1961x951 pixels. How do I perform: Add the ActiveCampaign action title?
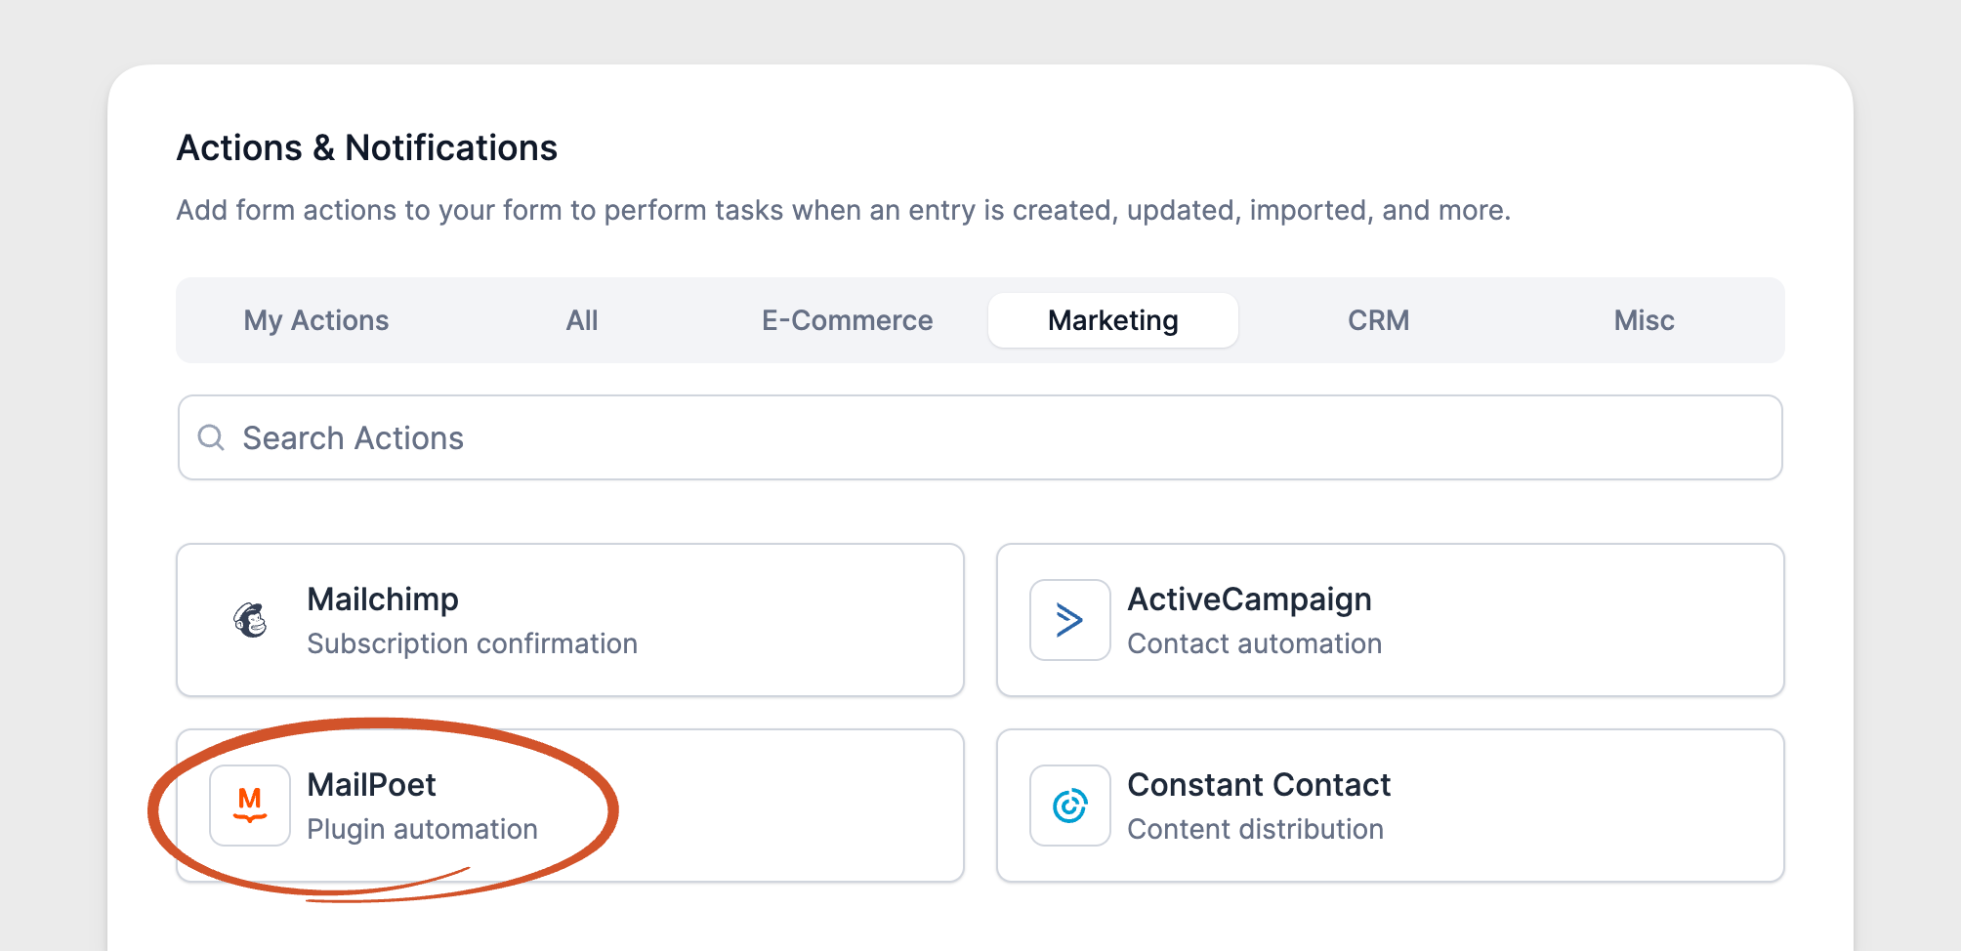point(1249,599)
